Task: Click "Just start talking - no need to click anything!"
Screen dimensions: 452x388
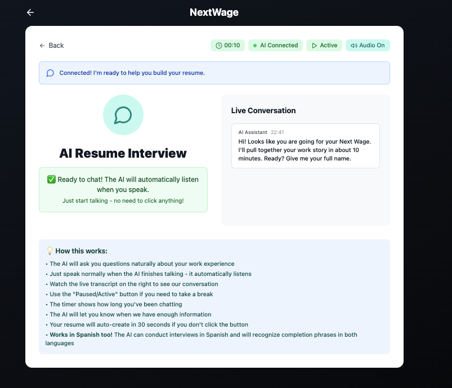Action: coord(123,201)
